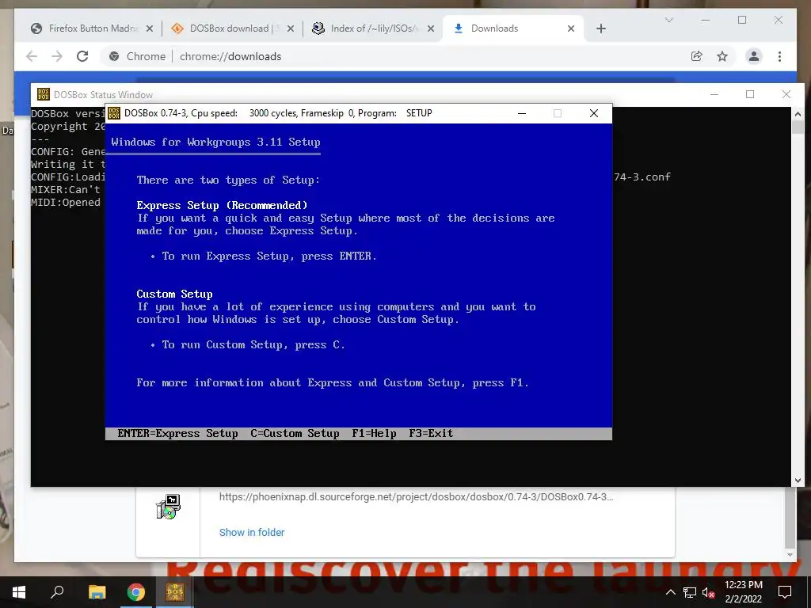Viewport: 811px width, 608px height.
Task: Open the notification center icon
Action: (x=785, y=592)
